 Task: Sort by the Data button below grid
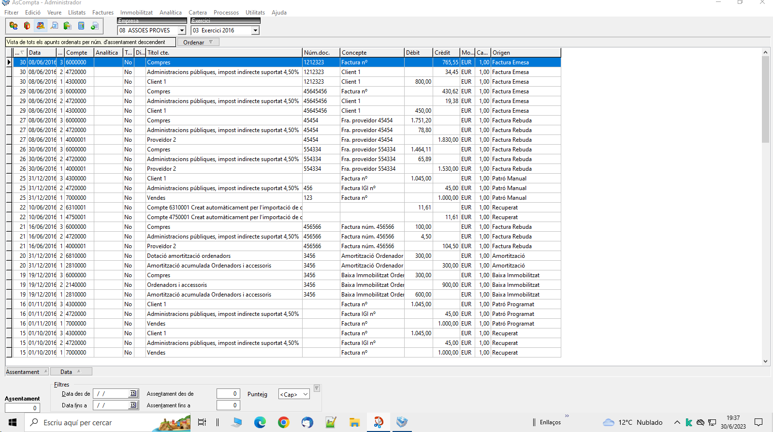click(71, 372)
